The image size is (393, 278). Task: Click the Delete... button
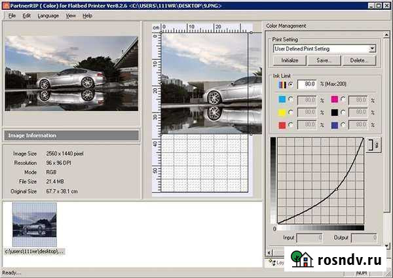(358, 60)
